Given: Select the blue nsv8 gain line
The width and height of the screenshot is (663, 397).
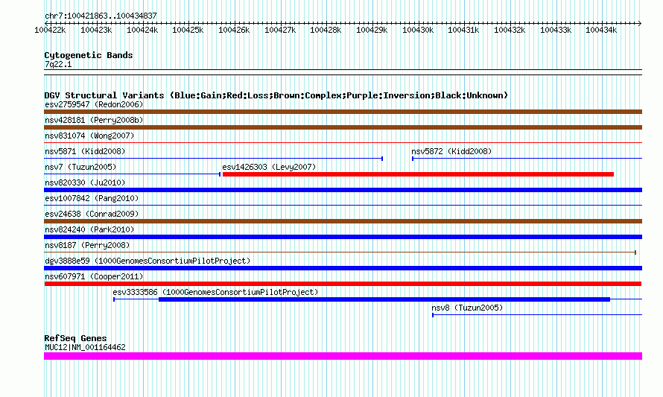Looking at the screenshot, I should coord(537,315).
